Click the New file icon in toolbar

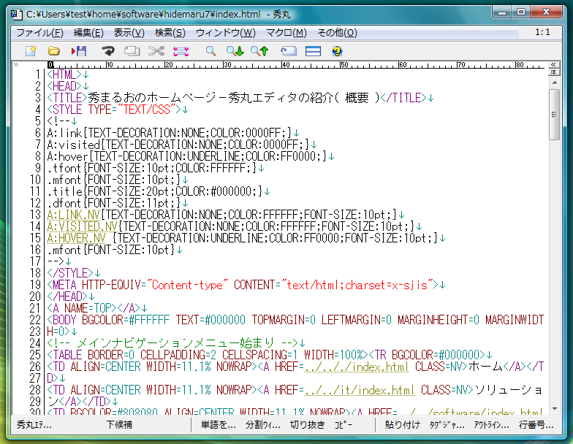[x=31, y=51]
